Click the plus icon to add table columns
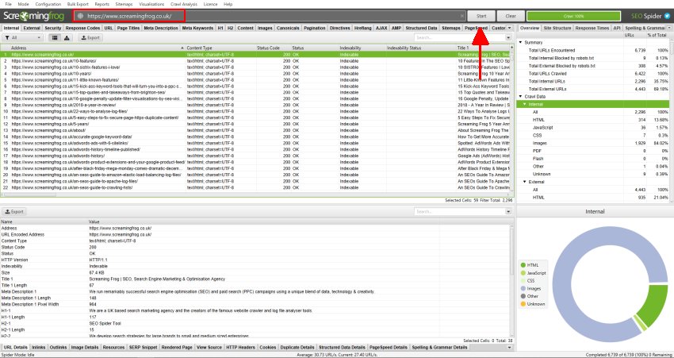The image size is (674, 358). point(511,48)
